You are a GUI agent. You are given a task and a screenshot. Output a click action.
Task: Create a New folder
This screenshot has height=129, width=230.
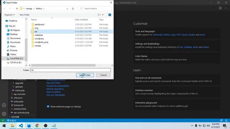pos(25,15)
